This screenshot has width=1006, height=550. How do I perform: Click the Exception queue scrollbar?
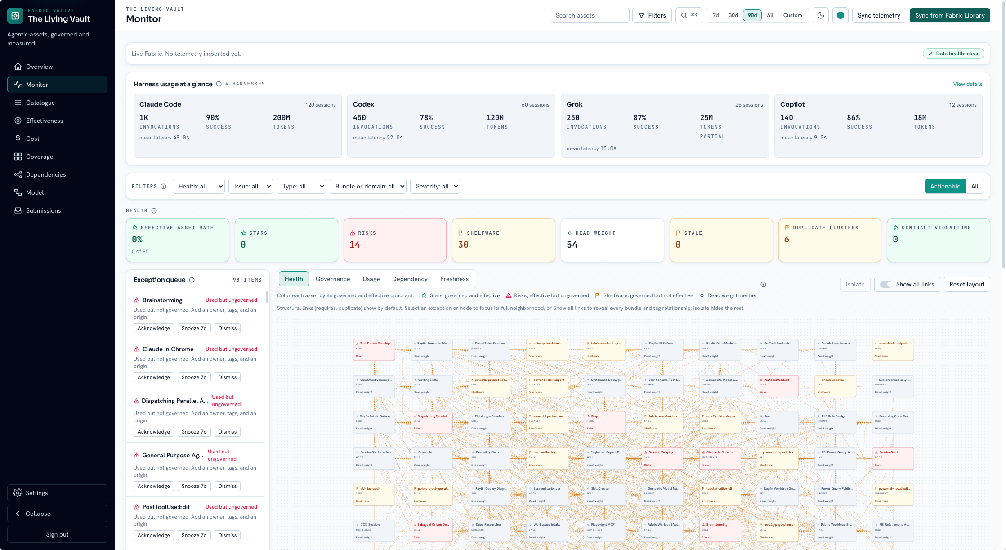(267, 297)
